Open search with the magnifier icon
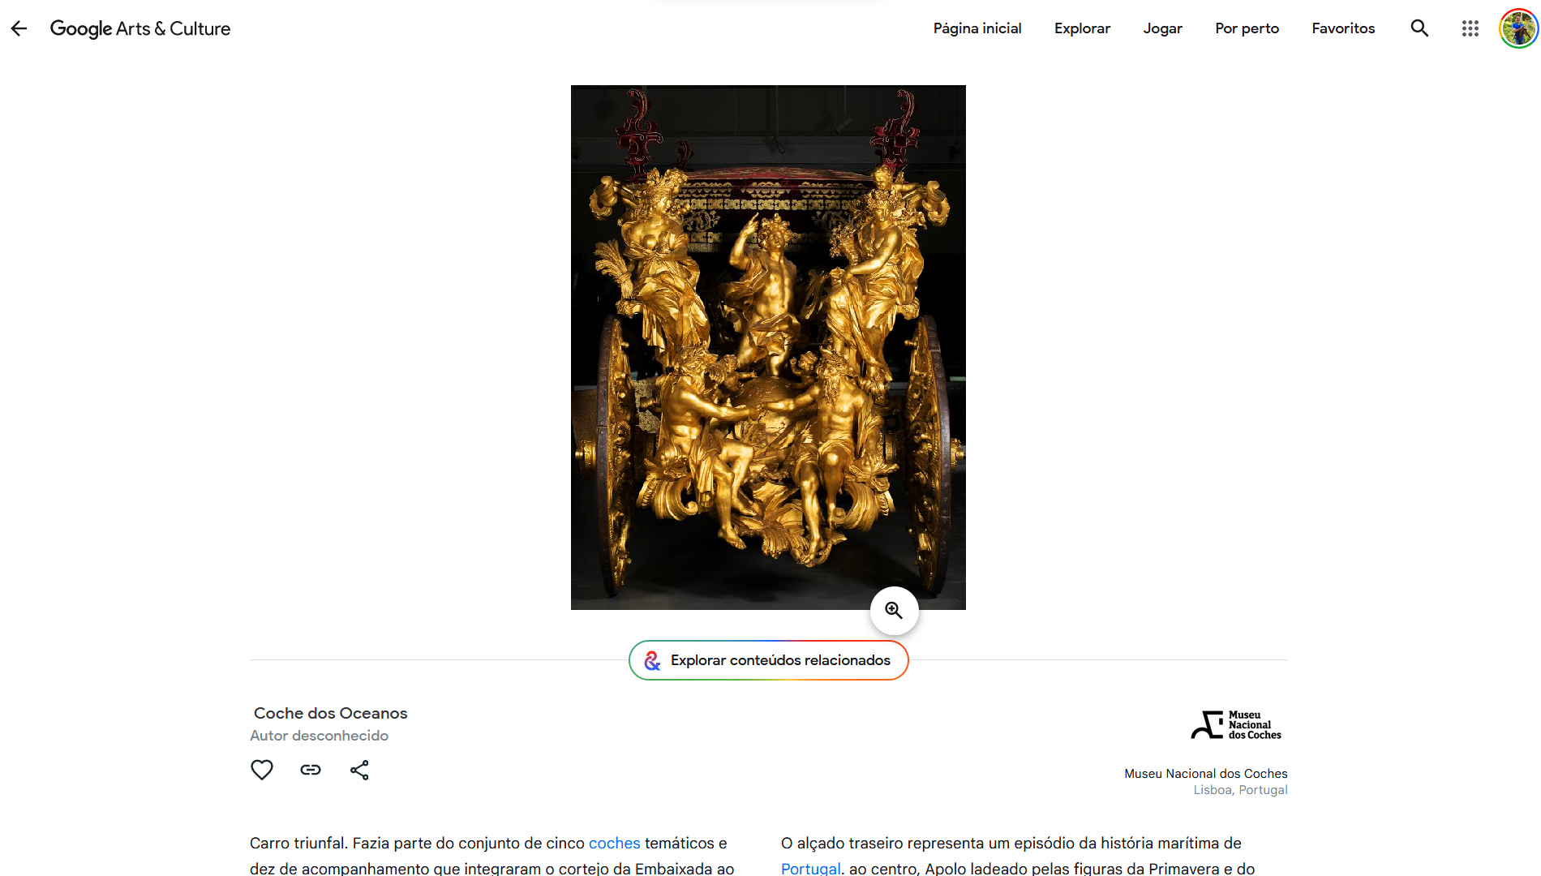Viewport: 1541px width, 876px height. (x=1419, y=28)
